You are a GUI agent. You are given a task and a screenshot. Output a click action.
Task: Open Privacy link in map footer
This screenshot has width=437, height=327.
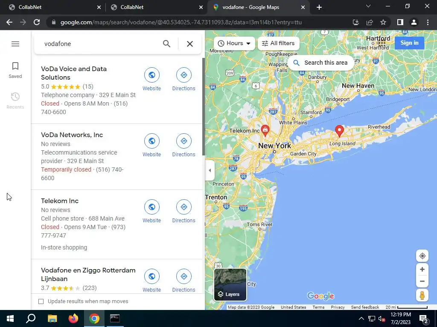point(338,307)
